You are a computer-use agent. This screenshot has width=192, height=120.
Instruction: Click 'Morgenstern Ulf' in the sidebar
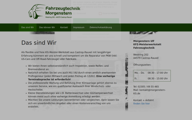[x=144, y=41]
